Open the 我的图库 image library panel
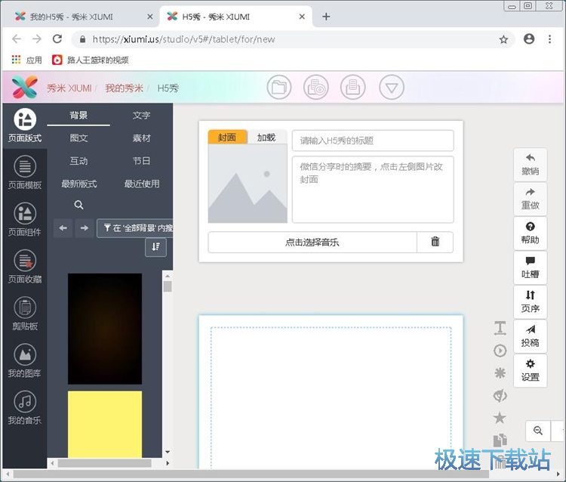Image resolution: width=566 pixels, height=482 pixels. [x=25, y=360]
